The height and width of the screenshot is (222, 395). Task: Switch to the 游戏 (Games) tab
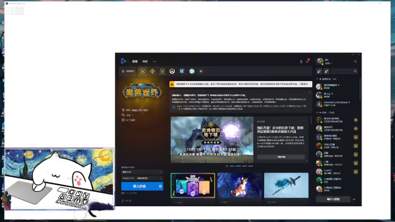coord(135,61)
